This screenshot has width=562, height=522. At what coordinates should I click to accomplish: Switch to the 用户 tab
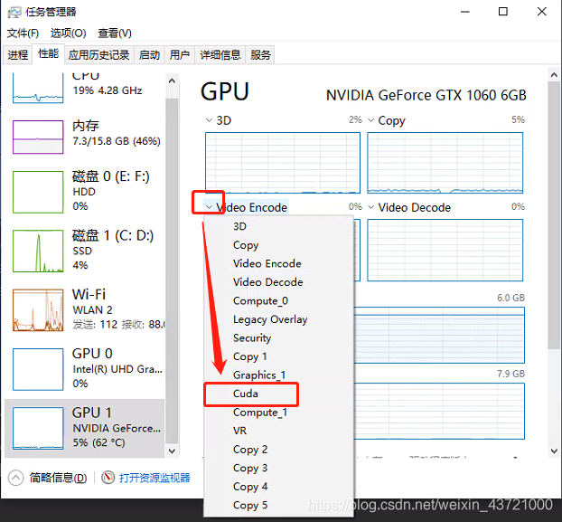click(180, 55)
